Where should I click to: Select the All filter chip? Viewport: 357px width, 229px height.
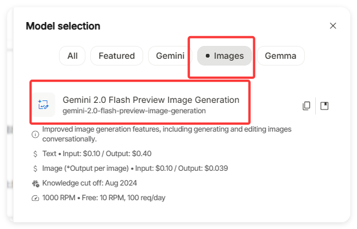(73, 56)
